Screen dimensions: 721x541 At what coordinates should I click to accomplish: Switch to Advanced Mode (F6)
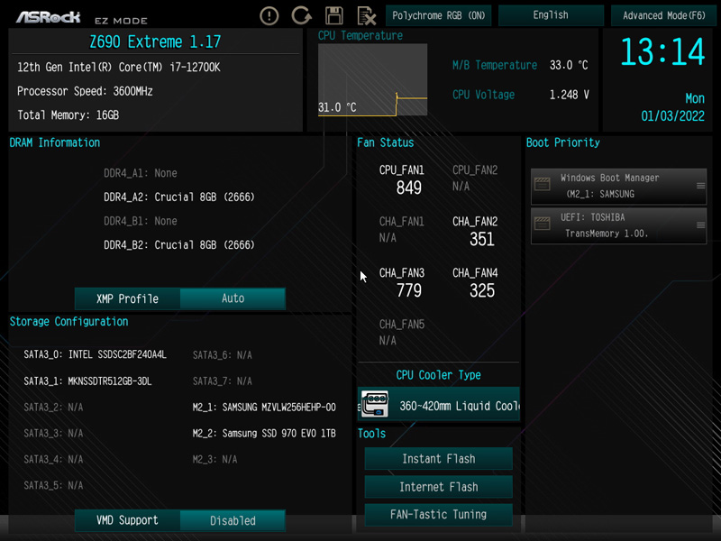tap(663, 15)
